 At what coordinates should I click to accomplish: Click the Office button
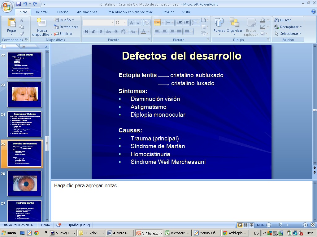click(x=7, y=6)
